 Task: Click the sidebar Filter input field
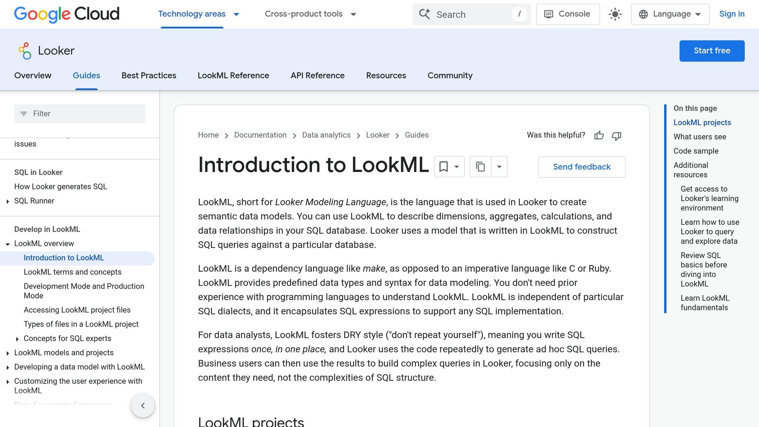[x=80, y=114]
